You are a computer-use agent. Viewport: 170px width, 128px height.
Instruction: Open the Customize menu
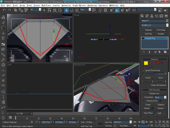103,6
